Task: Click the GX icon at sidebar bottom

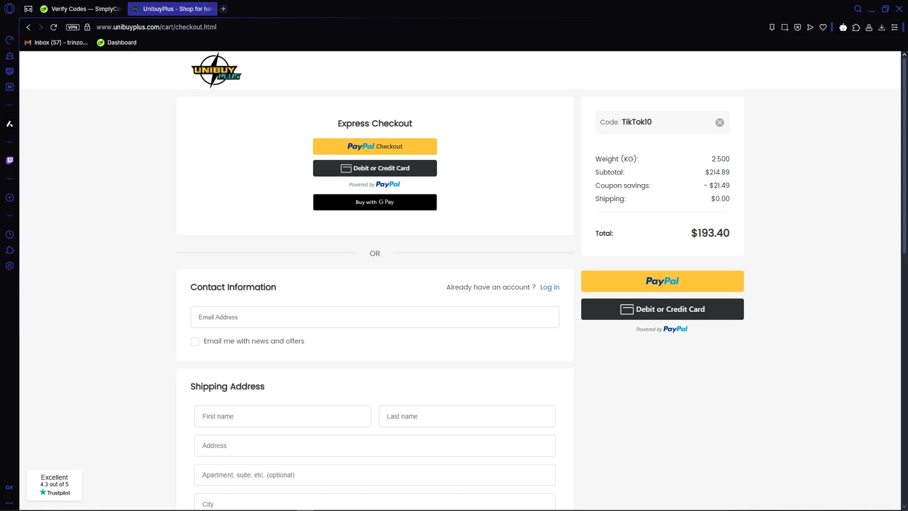Action: pyautogui.click(x=9, y=487)
